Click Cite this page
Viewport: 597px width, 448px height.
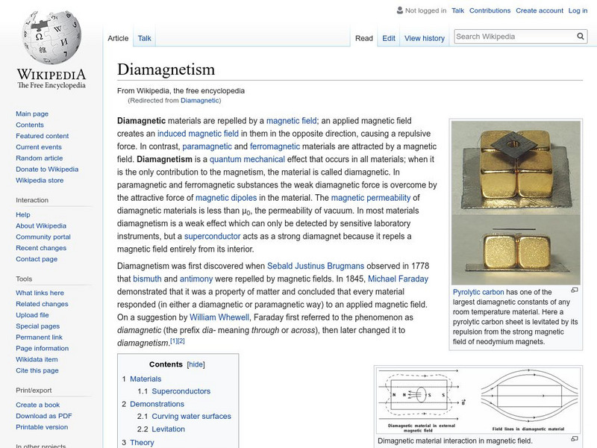tap(37, 370)
